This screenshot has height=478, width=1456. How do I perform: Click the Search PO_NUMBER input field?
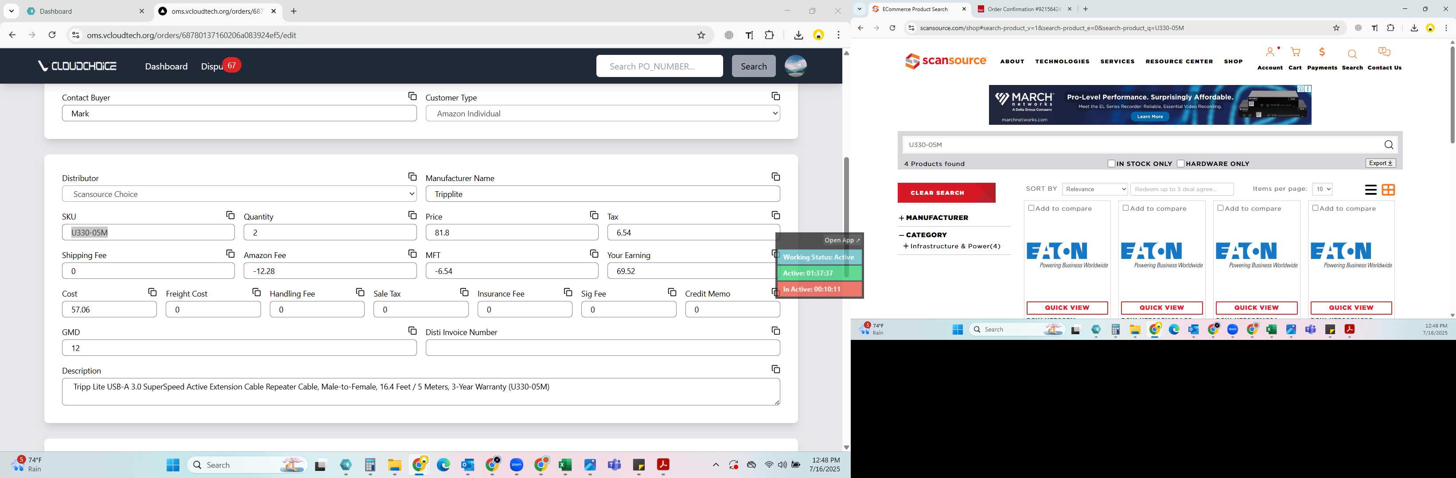click(x=659, y=66)
